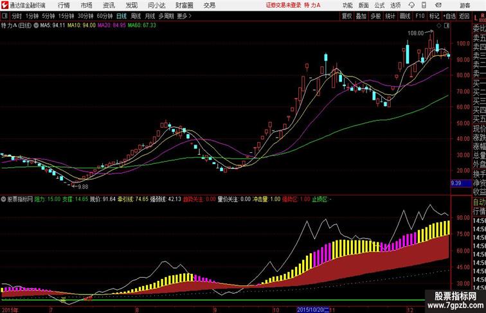Switch to the 月线 monthly tab

150,16
